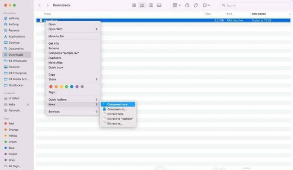Select Extract to "sample"
Viewport: 293px width, 170px height.
(118, 119)
